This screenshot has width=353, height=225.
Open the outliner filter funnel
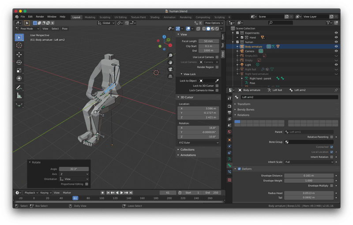(x=329, y=23)
